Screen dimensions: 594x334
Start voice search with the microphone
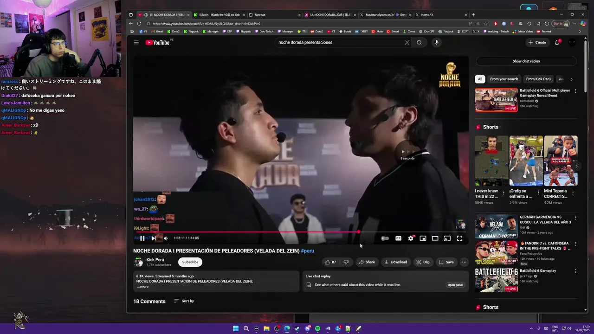(x=436, y=42)
